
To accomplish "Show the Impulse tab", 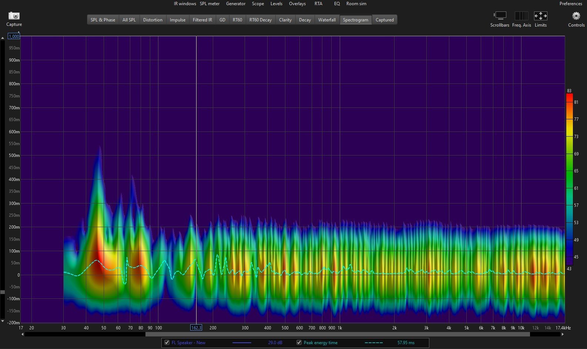I will [x=178, y=20].
